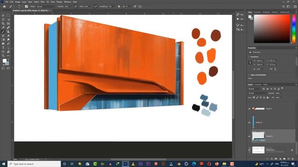Image resolution: width=298 pixels, height=167 pixels.
Task: Open Windows Start button
Action: (3, 164)
